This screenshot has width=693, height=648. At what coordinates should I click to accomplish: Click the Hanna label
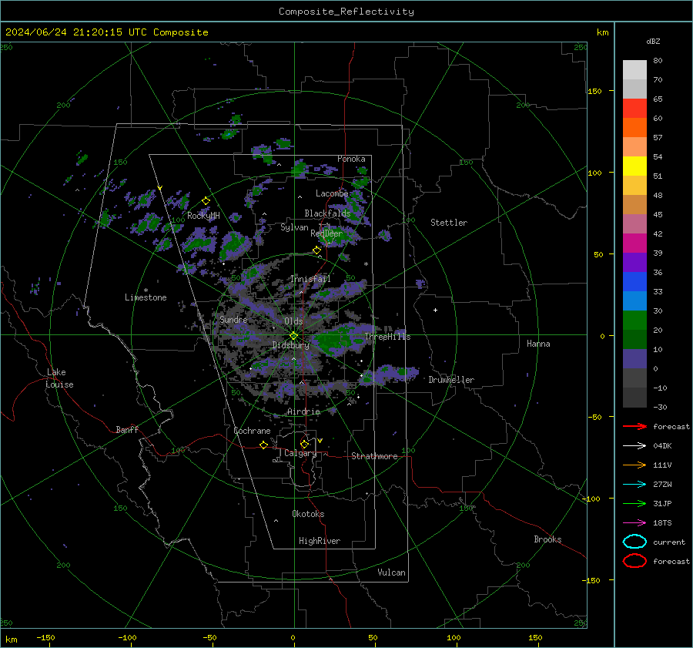538,344
